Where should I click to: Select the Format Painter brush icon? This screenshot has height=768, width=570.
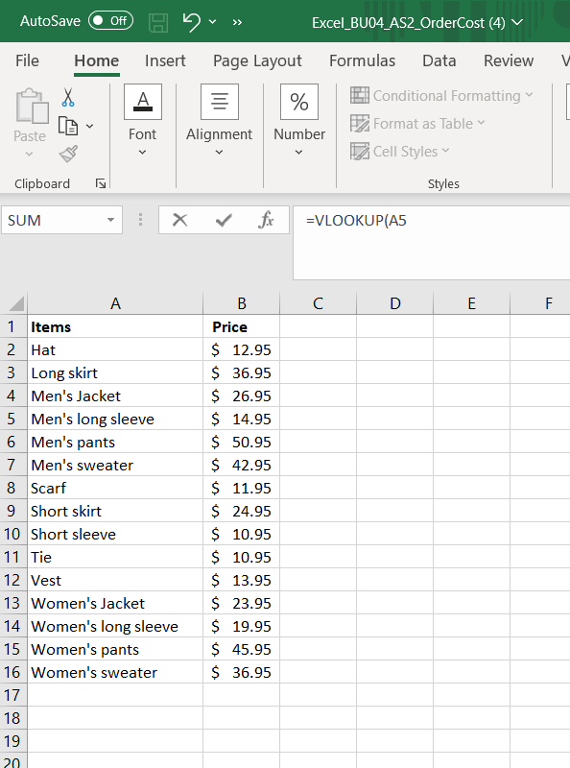coord(68,154)
